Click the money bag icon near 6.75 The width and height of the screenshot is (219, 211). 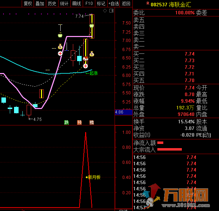pyautogui.click(x=60, y=46)
